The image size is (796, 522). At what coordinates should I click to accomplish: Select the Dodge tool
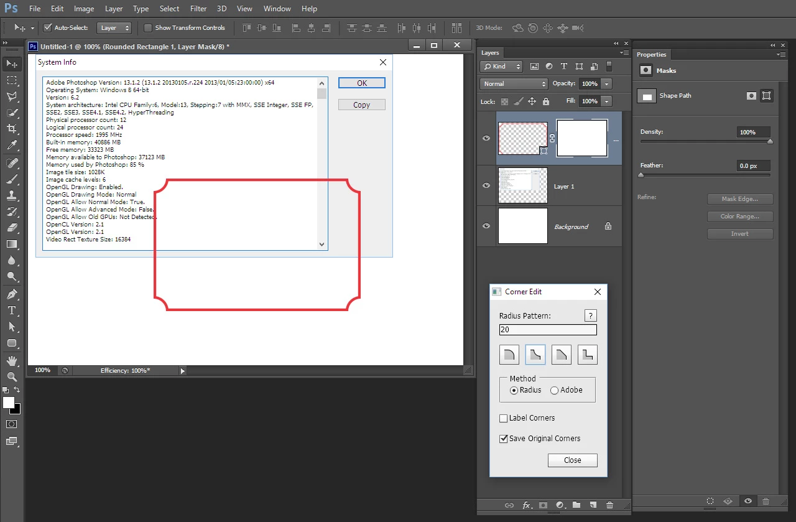pyautogui.click(x=12, y=276)
